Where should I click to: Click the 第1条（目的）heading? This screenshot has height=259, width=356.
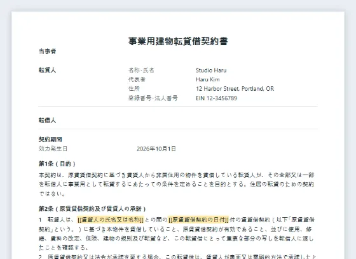(x=57, y=164)
